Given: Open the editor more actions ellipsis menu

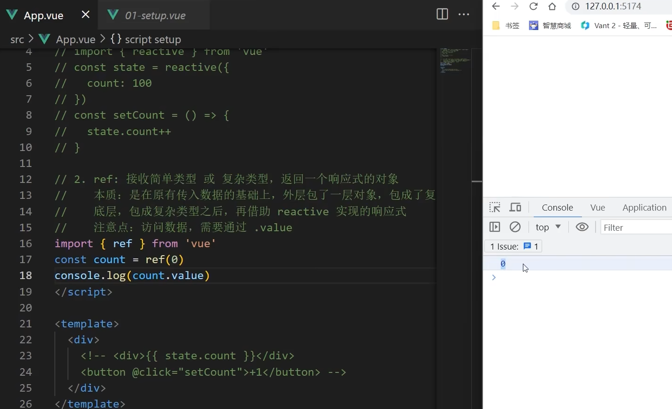Looking at the screenshot, I should click(x=464, y=15).
